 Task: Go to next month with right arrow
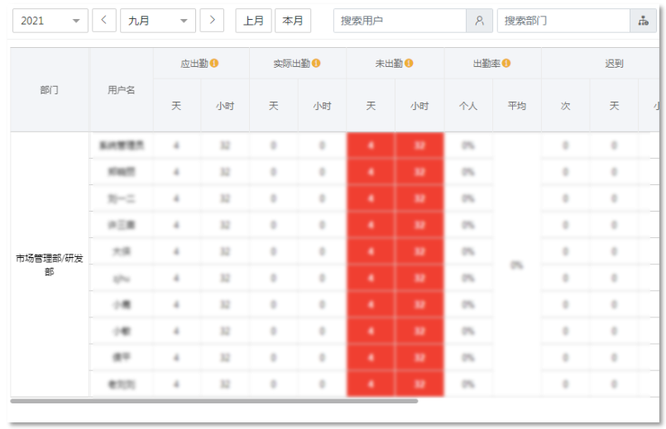212,21
